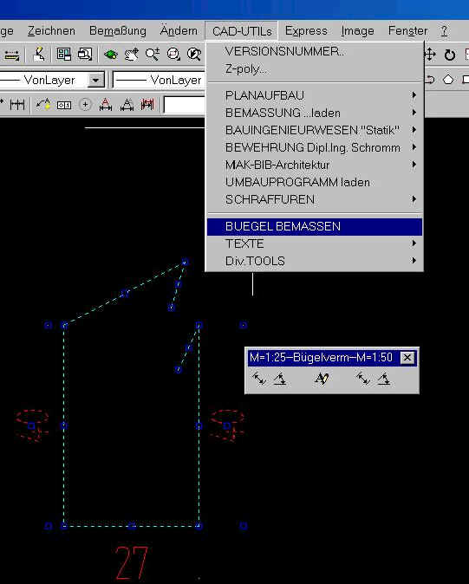Activate the Zoom realtime magnifier icon
The image size is (469, 584).
(x=153, y=55)
